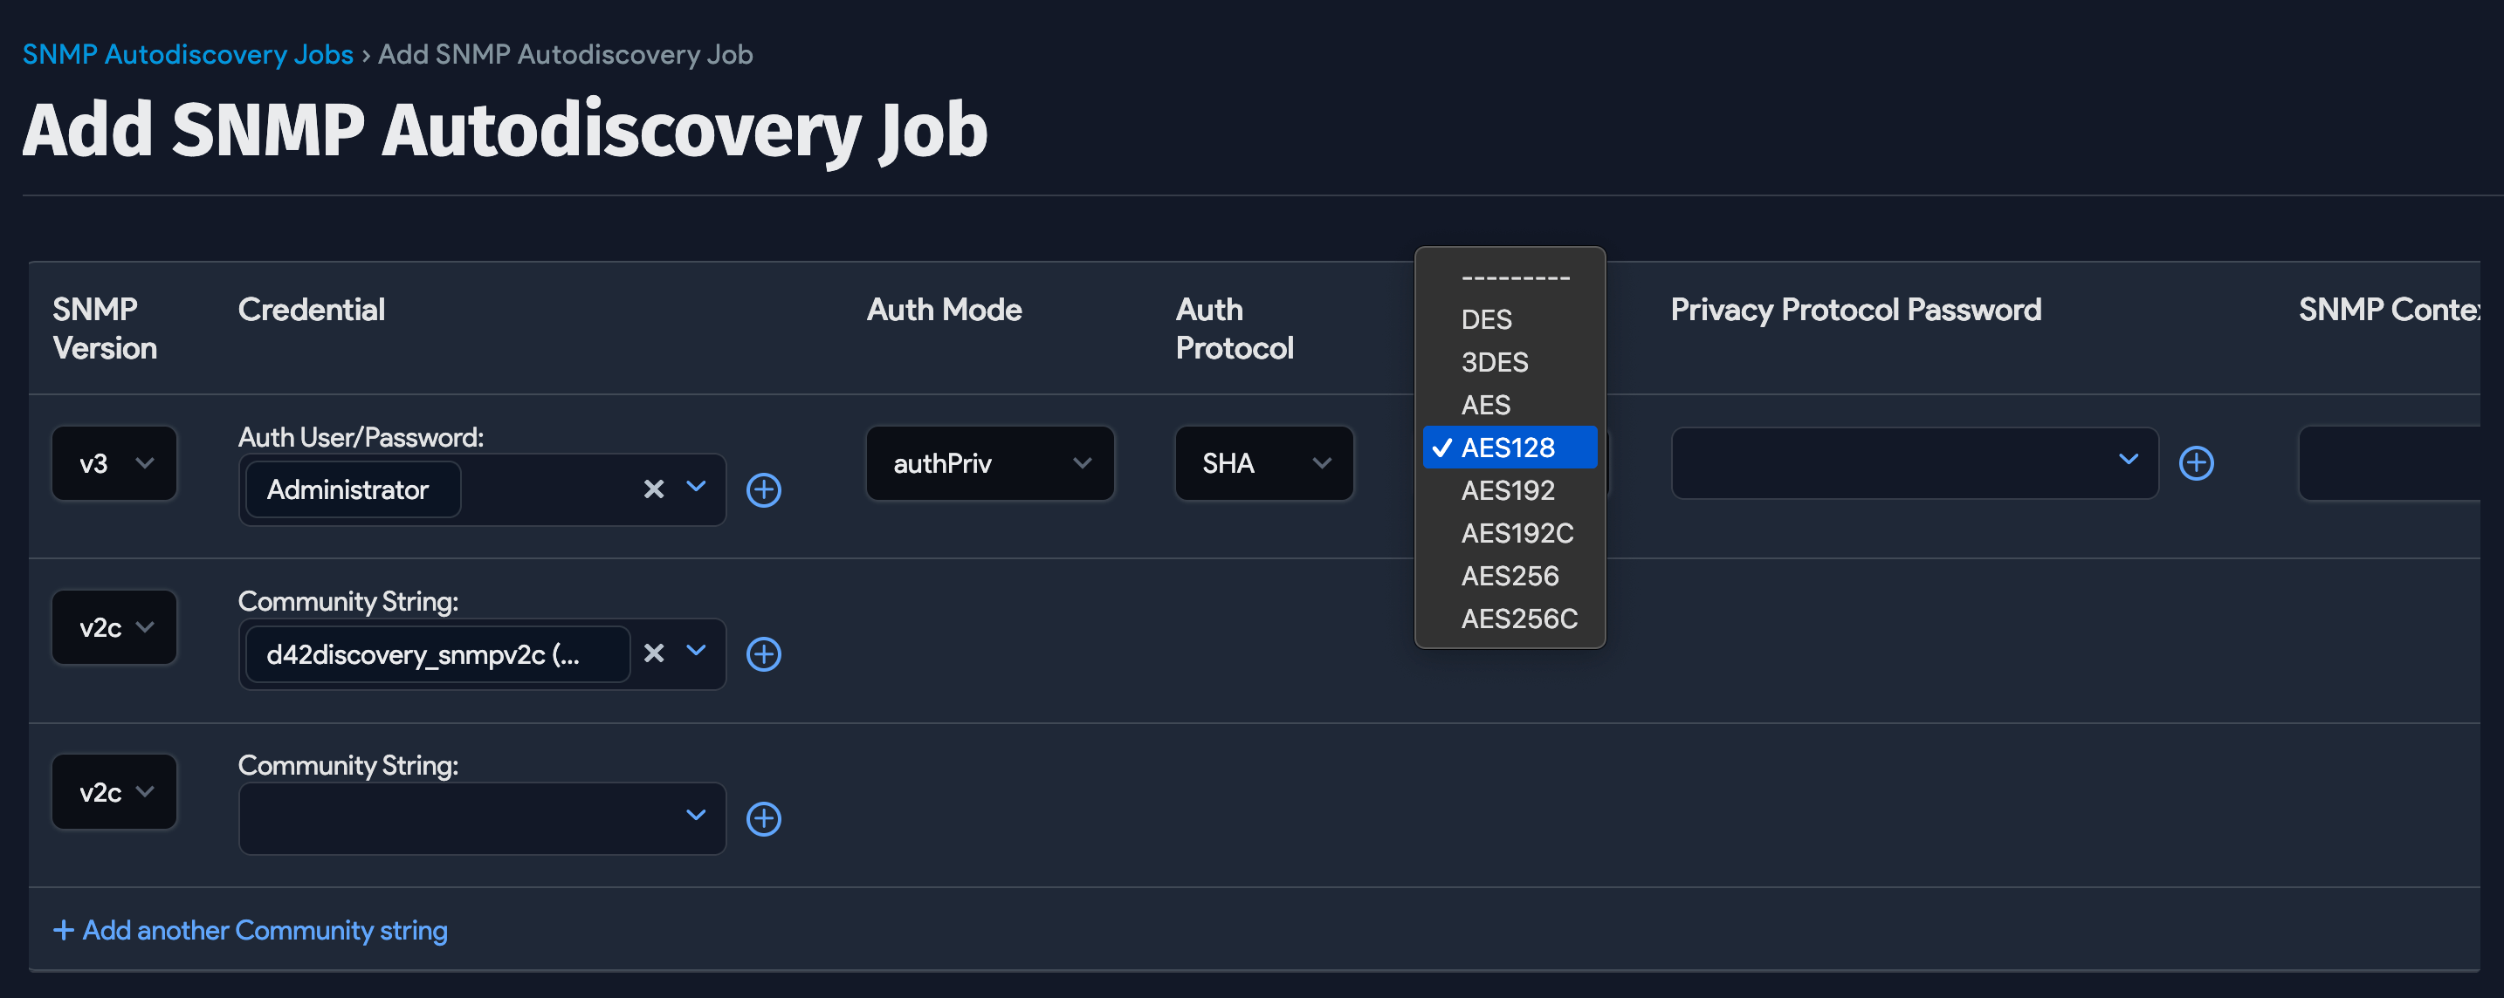Select AES256 from the privacy protocol list
Viewport: 2504px width, 998px height.
click(x=1510, y=575)
